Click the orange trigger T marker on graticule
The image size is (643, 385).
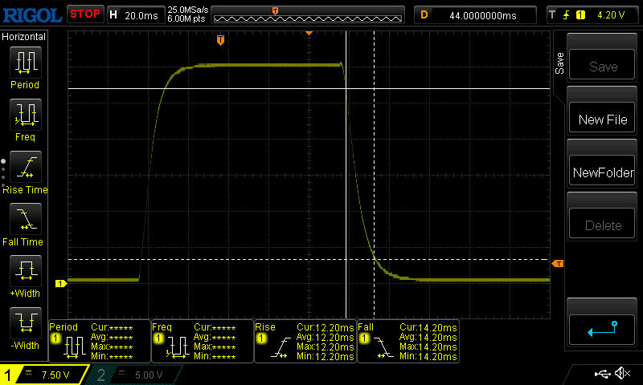[220, 40]
